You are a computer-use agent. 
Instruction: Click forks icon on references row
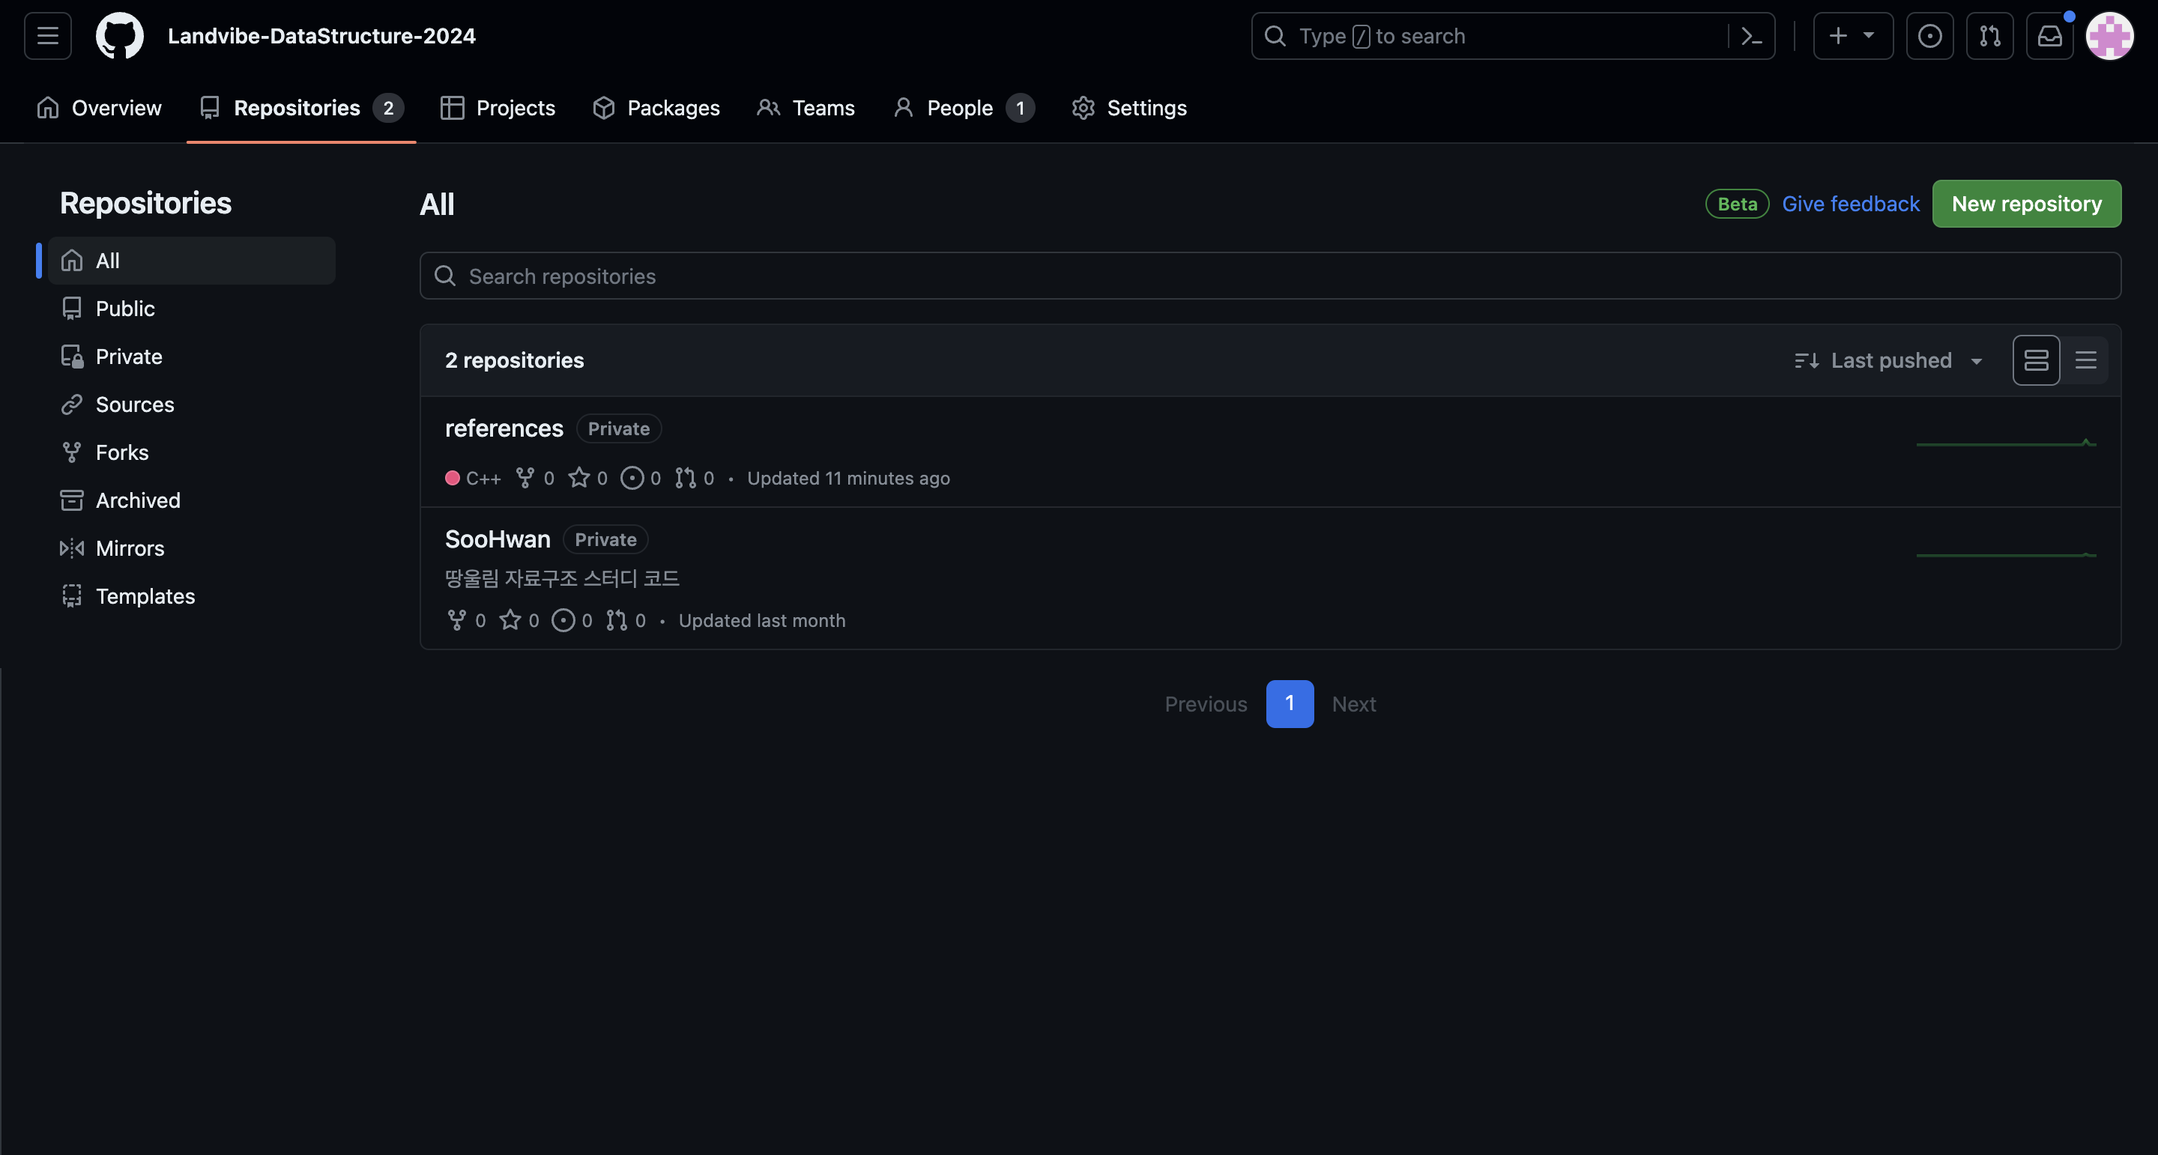click(x=525, y=477)
